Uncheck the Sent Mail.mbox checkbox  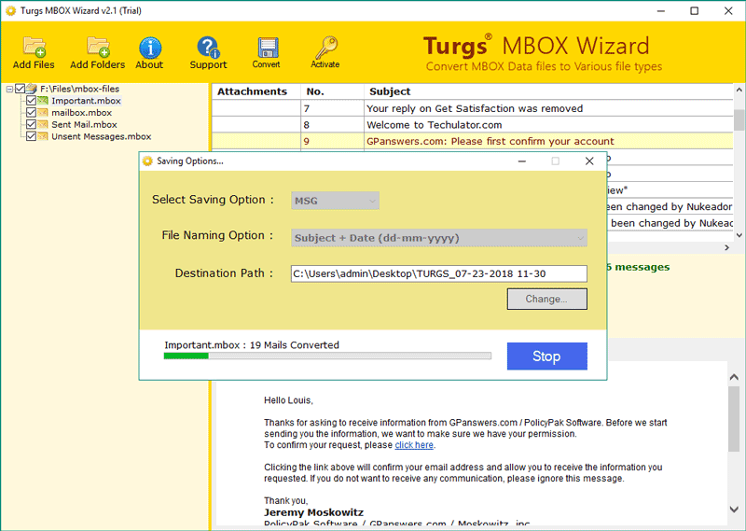pyautogui.click(x=32, y=124)
